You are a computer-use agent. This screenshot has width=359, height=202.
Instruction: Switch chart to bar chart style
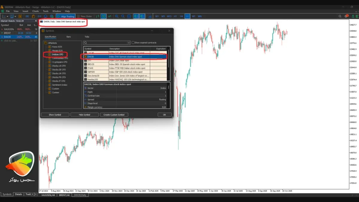pyautogui.click(x=98, y=16)
